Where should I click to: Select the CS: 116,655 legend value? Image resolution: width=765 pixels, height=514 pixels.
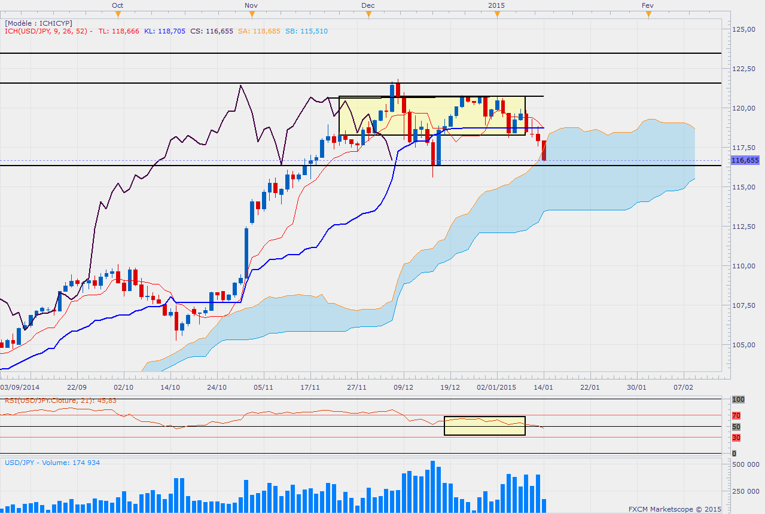[212, 31]
